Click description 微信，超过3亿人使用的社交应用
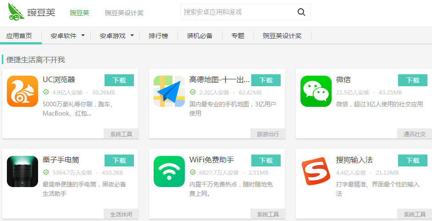The width and height of the screenshot is (432, 221). pyautogui.click(x=379, y=104)
